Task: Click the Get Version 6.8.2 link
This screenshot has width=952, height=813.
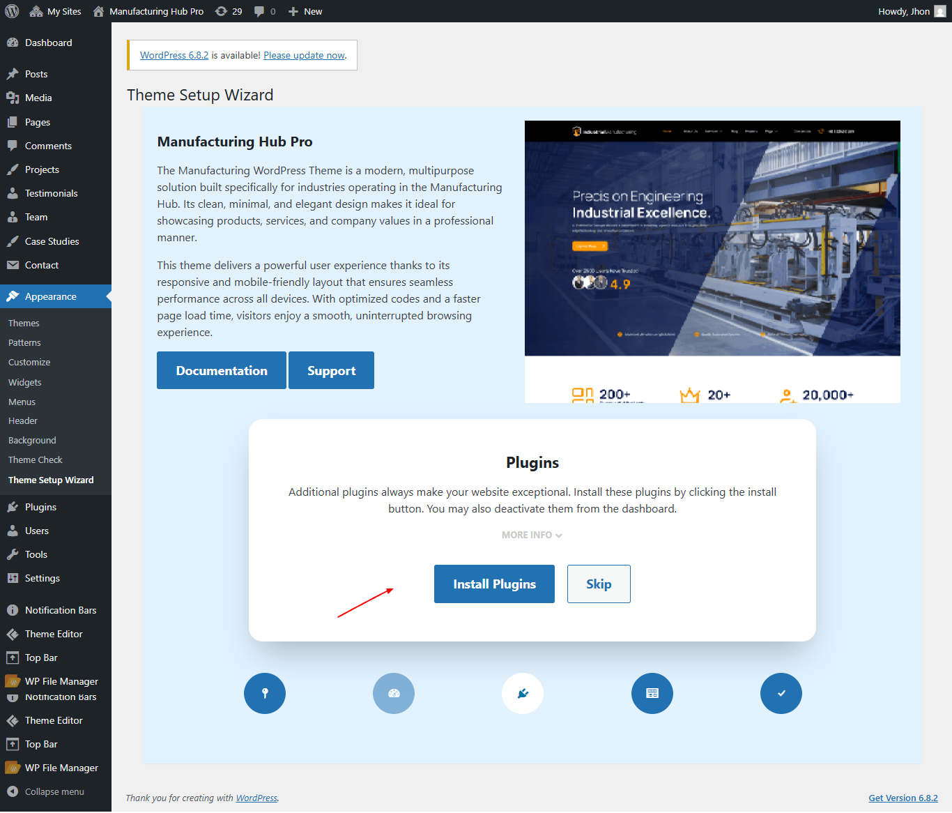Action: 903,798
